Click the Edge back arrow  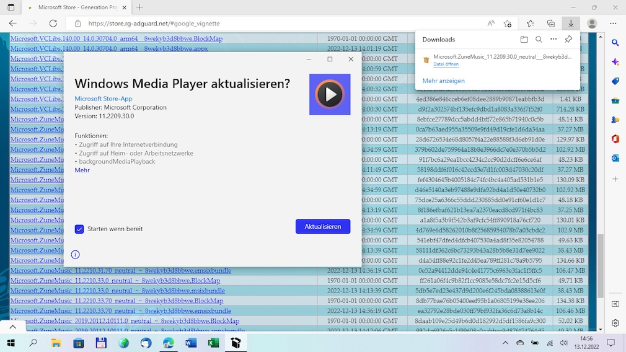click(x=13, y=23)
